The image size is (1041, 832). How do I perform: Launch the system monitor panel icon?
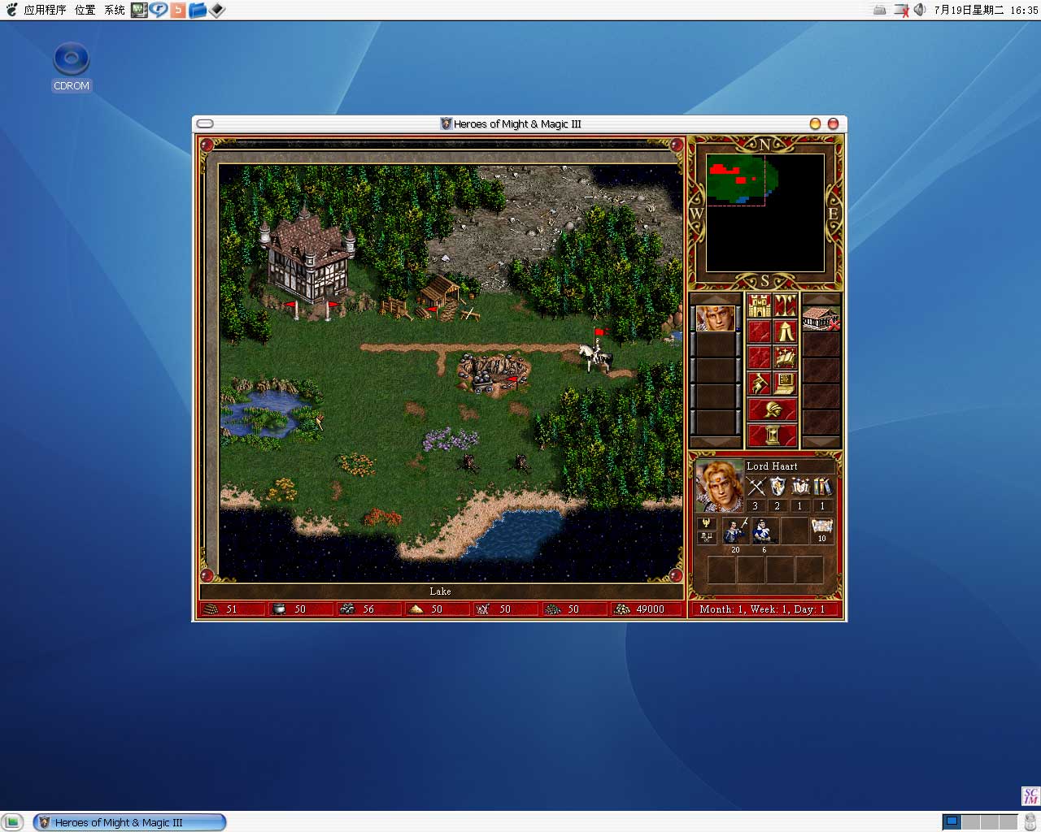point(139,10)
